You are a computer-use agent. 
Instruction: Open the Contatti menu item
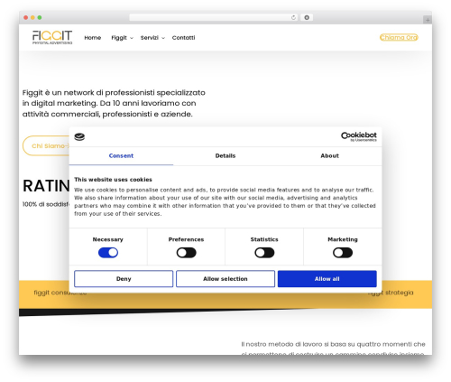[x=183, y=38]
